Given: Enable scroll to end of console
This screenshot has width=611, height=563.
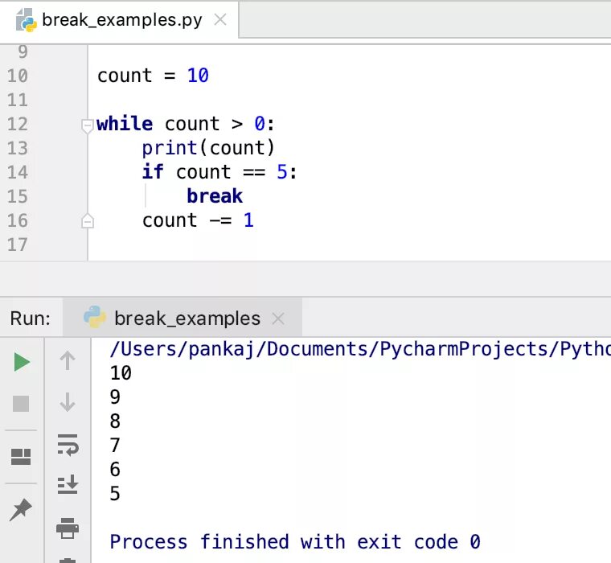Looking at the screenshot, I should 68,485.
